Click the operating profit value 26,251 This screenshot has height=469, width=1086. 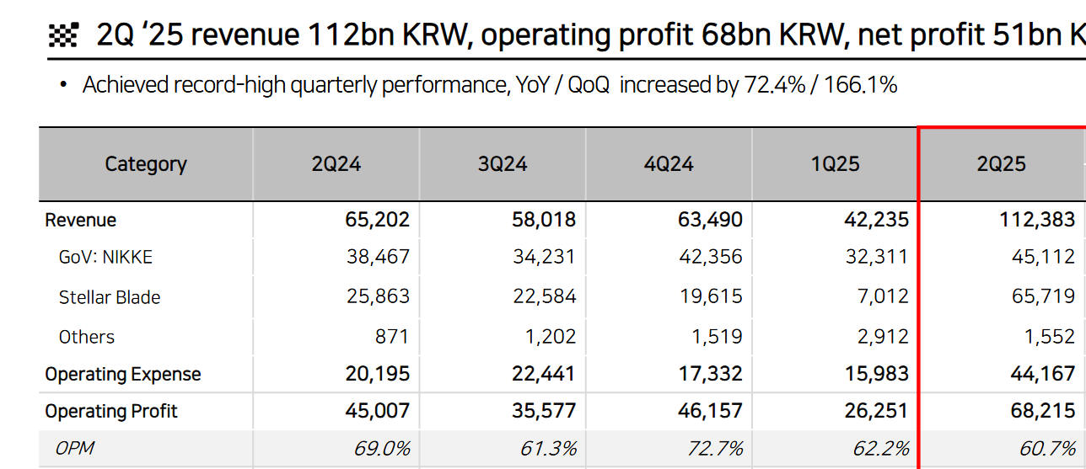coord(877,412)
